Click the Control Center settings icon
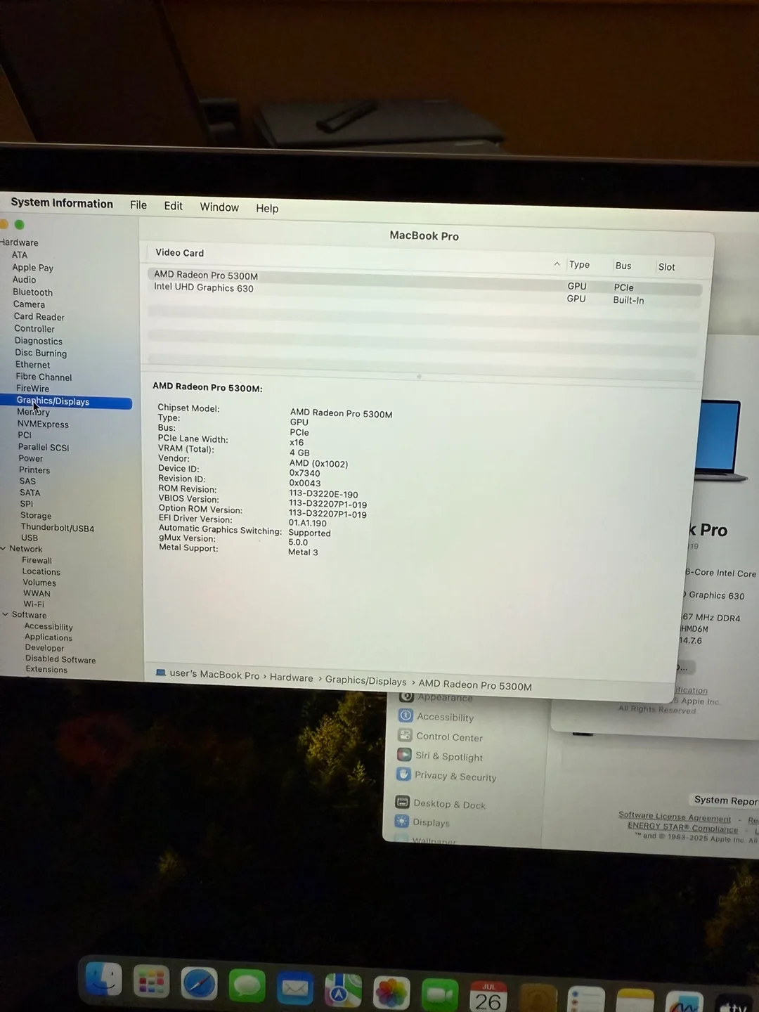The height and width of the screenshot is (1012, 759). pyautogui.click(x=405, y=735)
